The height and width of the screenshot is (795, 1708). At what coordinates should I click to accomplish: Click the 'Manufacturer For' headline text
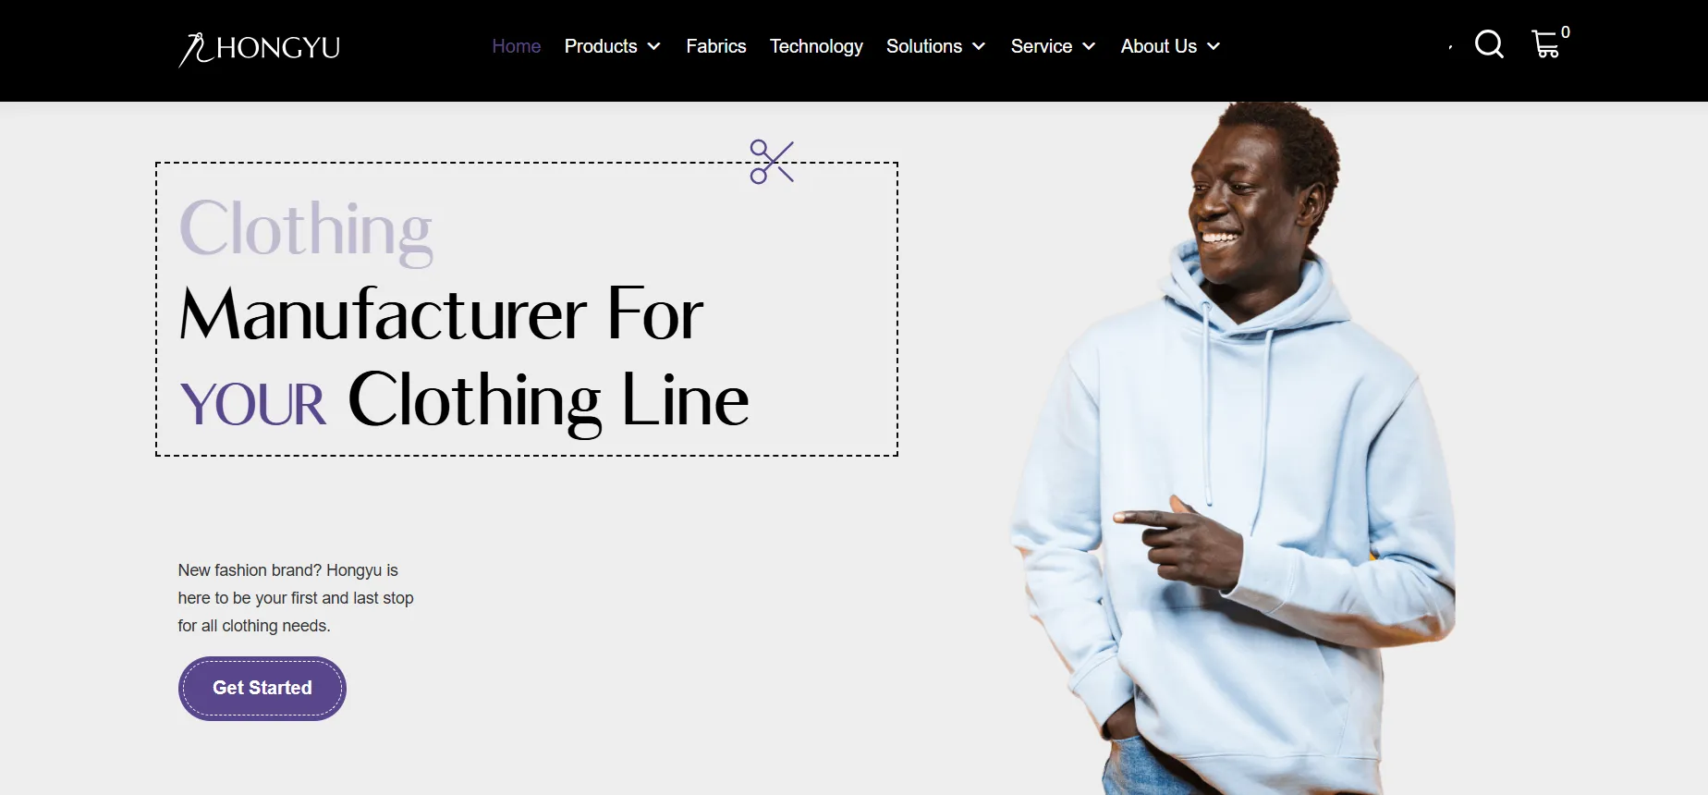(441, 314)
